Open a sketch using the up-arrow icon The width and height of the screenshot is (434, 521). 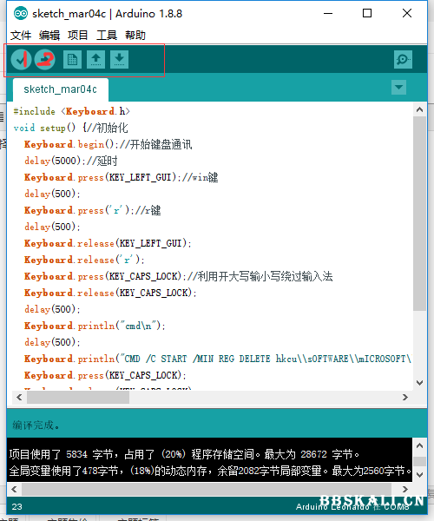click(96, 60)
